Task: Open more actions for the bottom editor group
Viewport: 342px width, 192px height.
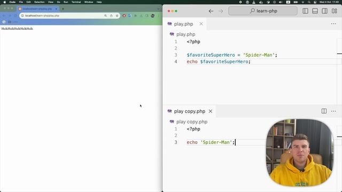Action: 333,111
